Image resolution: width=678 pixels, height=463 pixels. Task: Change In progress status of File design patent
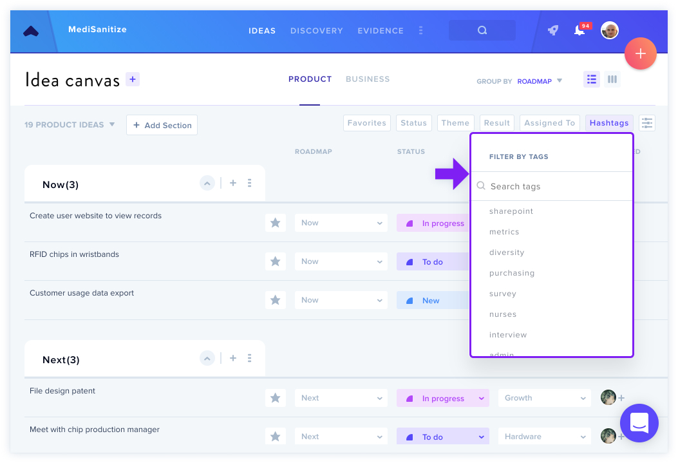click(x=443, y=398)
